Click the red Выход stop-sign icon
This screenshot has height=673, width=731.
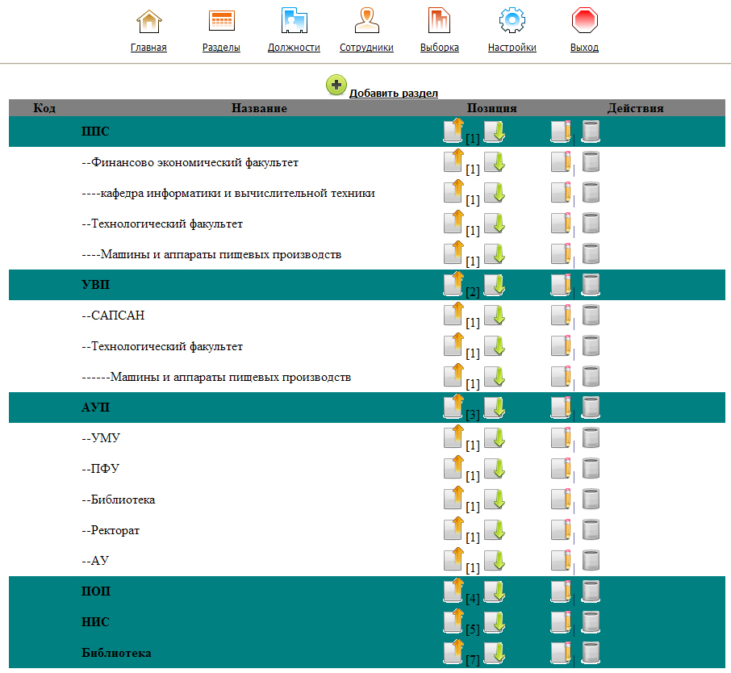click(584, 21)
